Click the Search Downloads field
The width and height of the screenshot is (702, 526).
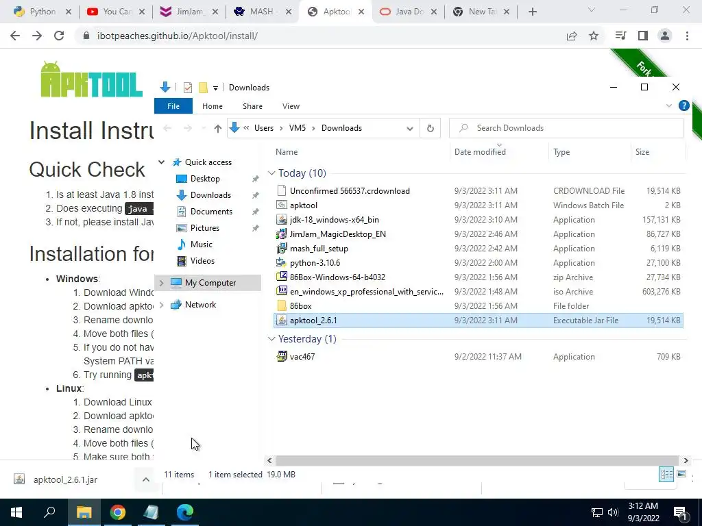566,128
